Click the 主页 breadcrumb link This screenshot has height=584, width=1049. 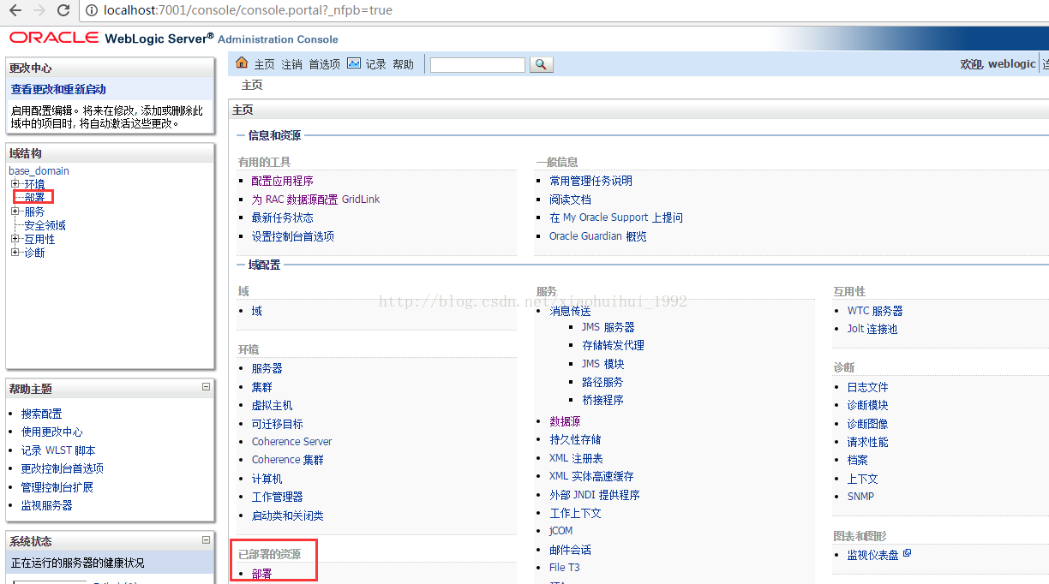pos(252,86)
